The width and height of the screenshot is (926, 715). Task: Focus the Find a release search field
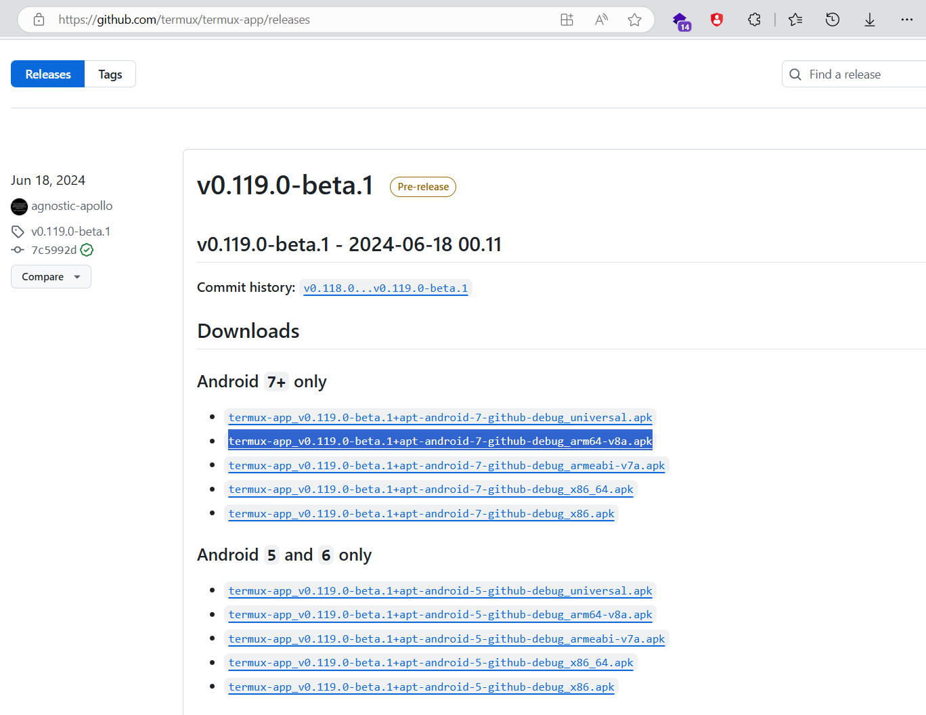coord(854,74)
